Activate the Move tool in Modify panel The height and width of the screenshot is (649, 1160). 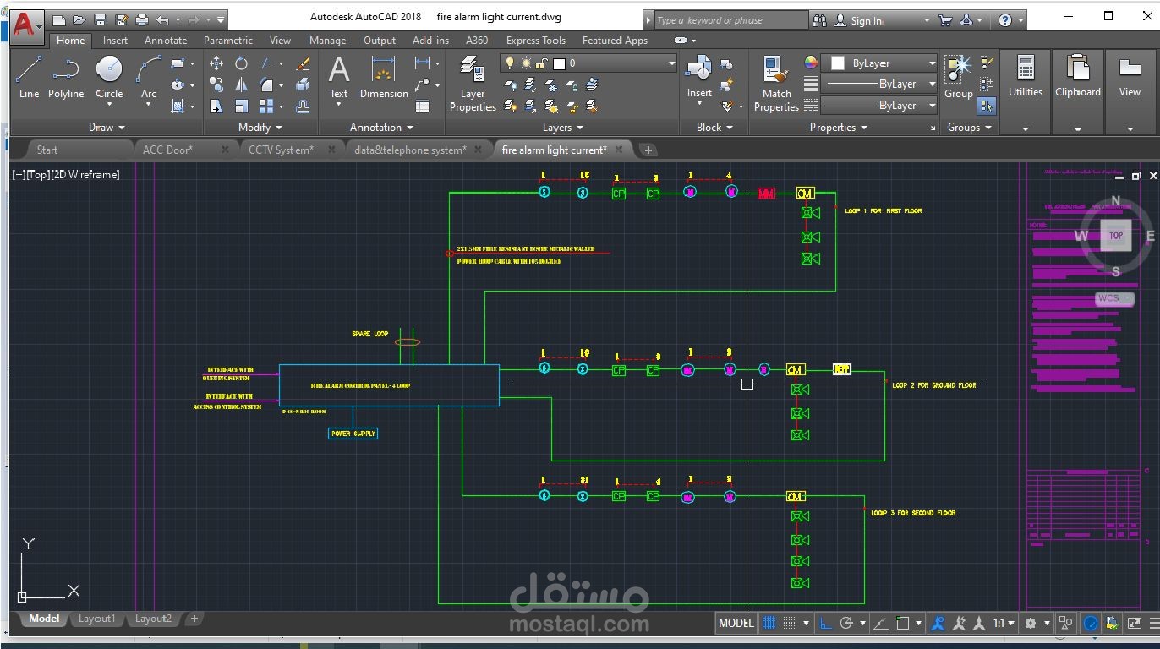click(x=216, y=63)
